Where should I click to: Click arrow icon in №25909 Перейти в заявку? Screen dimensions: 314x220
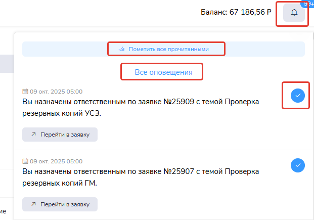(x=33, y=135)
